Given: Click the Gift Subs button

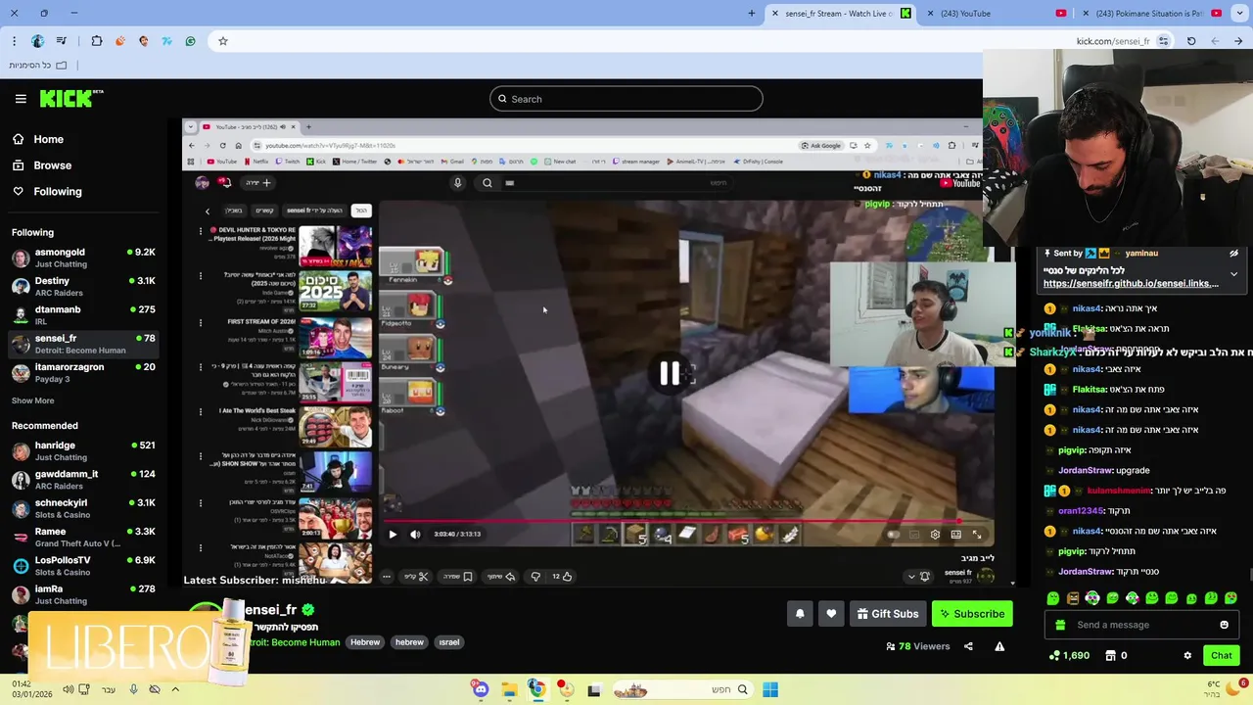Looking at the screenshot, I should [x=888, y=614].
